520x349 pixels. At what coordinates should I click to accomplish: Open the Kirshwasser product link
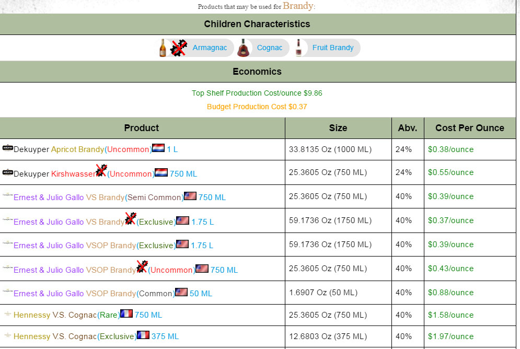pos(73,174)
